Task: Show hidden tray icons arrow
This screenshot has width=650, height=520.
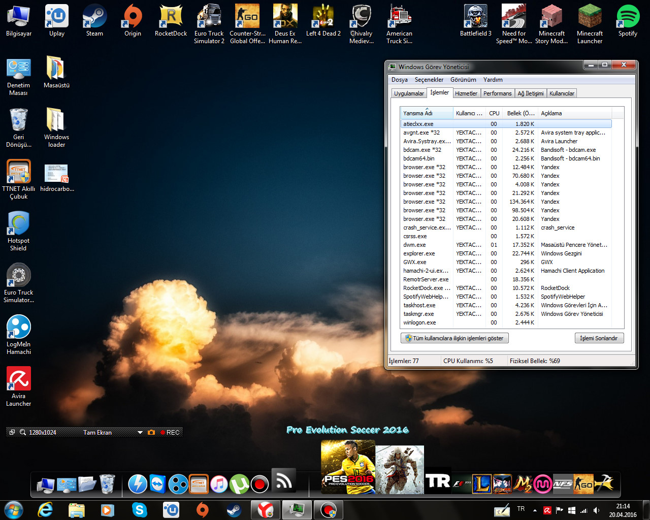Action: click(x=535, y=510)
